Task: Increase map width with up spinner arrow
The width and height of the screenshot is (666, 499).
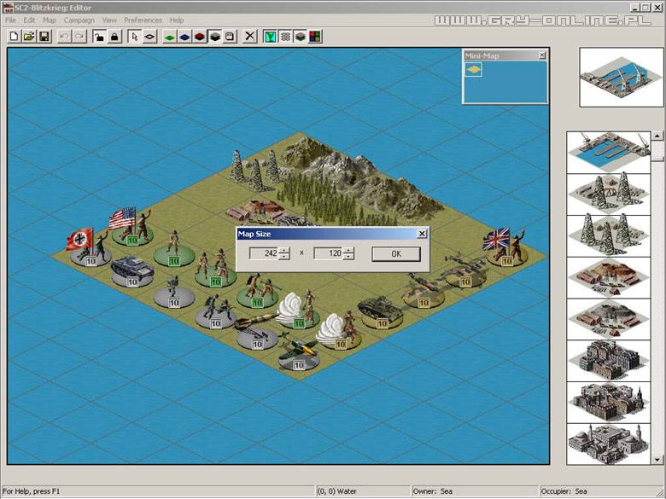Action: click(x=284, y=250)
